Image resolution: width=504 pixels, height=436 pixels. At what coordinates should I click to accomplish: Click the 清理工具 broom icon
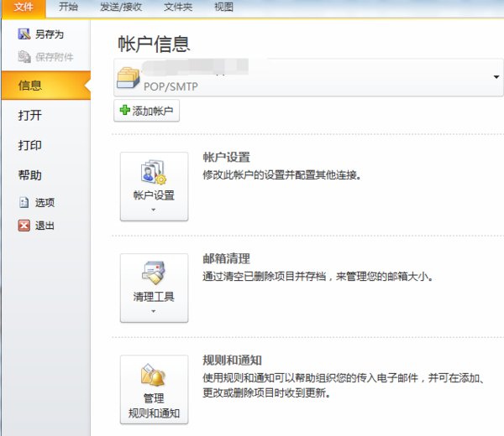(x=154, y=273)
